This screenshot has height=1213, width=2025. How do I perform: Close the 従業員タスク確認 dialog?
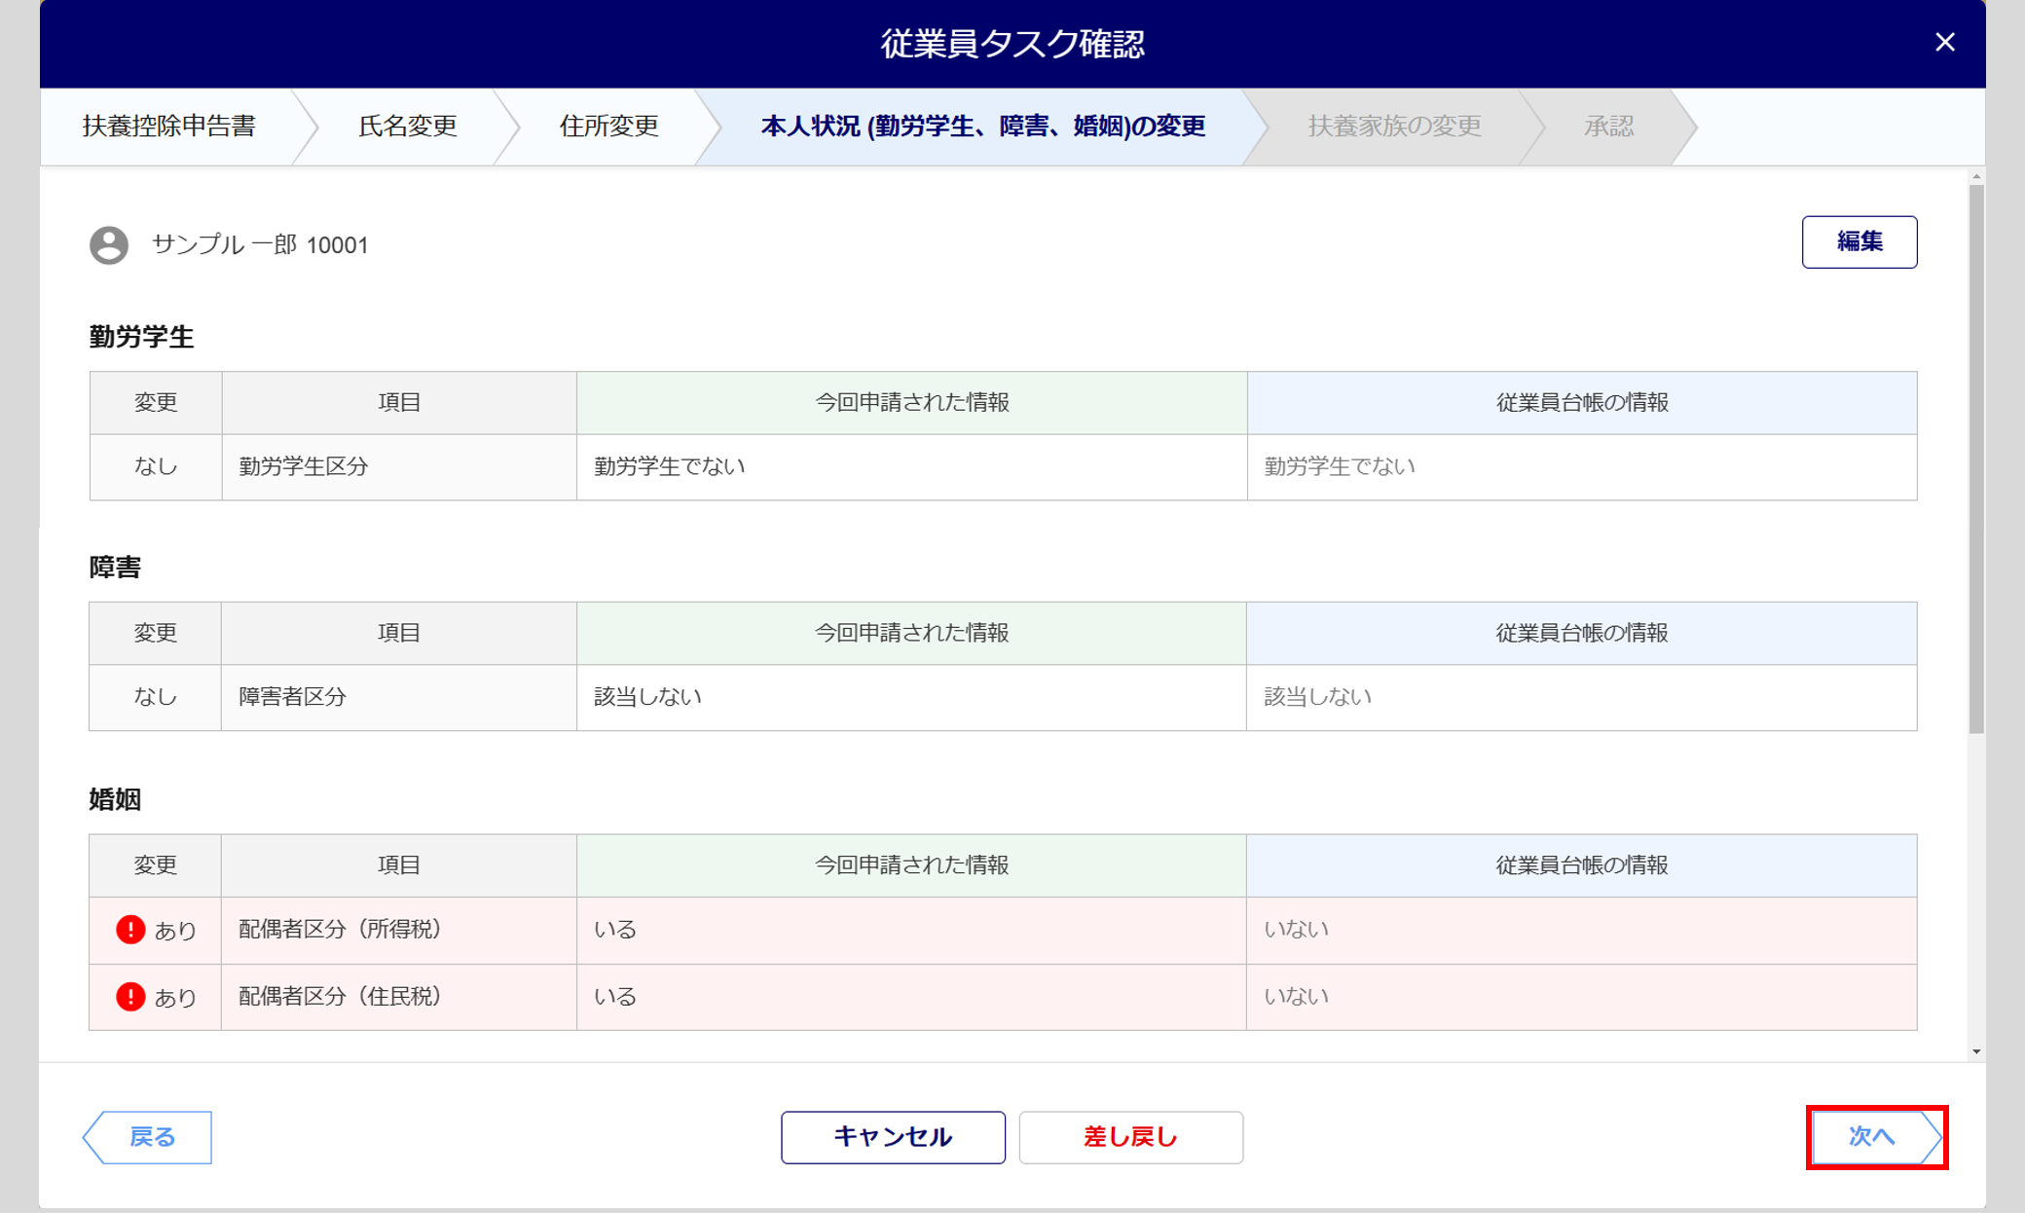(1944, 42)
